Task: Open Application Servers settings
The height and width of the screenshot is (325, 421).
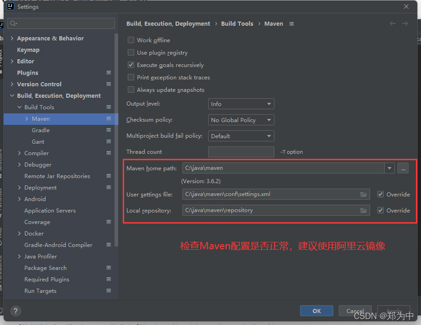Action: pos(50,211)
